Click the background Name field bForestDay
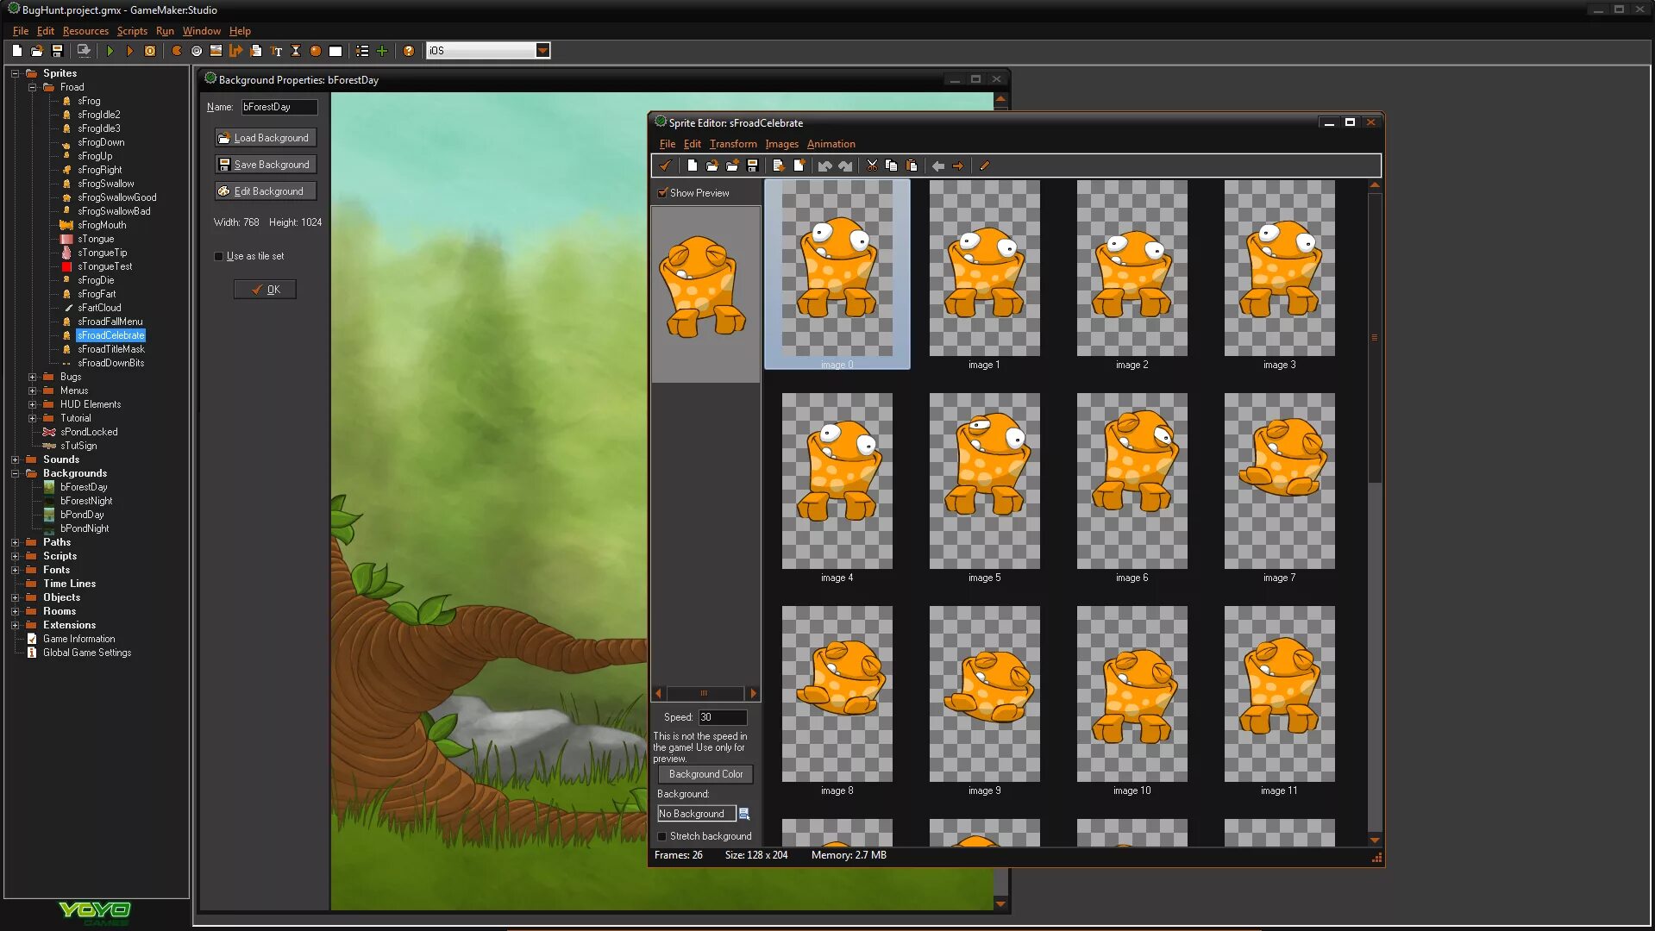1655x931 pixels. [279, 107]
